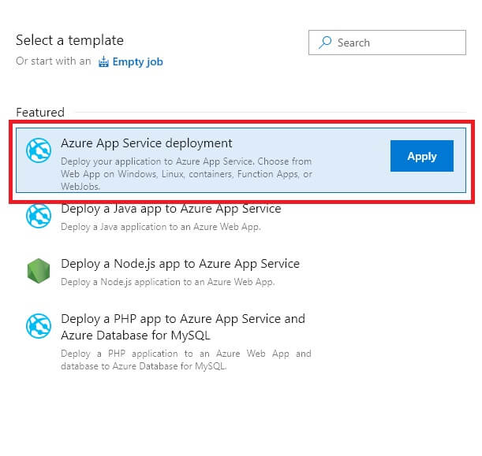Image resolution: width=482 pixels, height=456 pixels.
Task: Click the 'Or start with an' text
Action: (54, 61)
